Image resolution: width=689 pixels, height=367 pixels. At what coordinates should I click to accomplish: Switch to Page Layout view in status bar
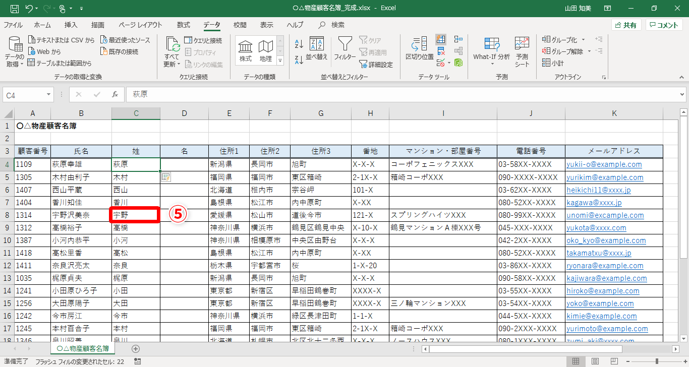pyautogui.click(x=594, y=361)
